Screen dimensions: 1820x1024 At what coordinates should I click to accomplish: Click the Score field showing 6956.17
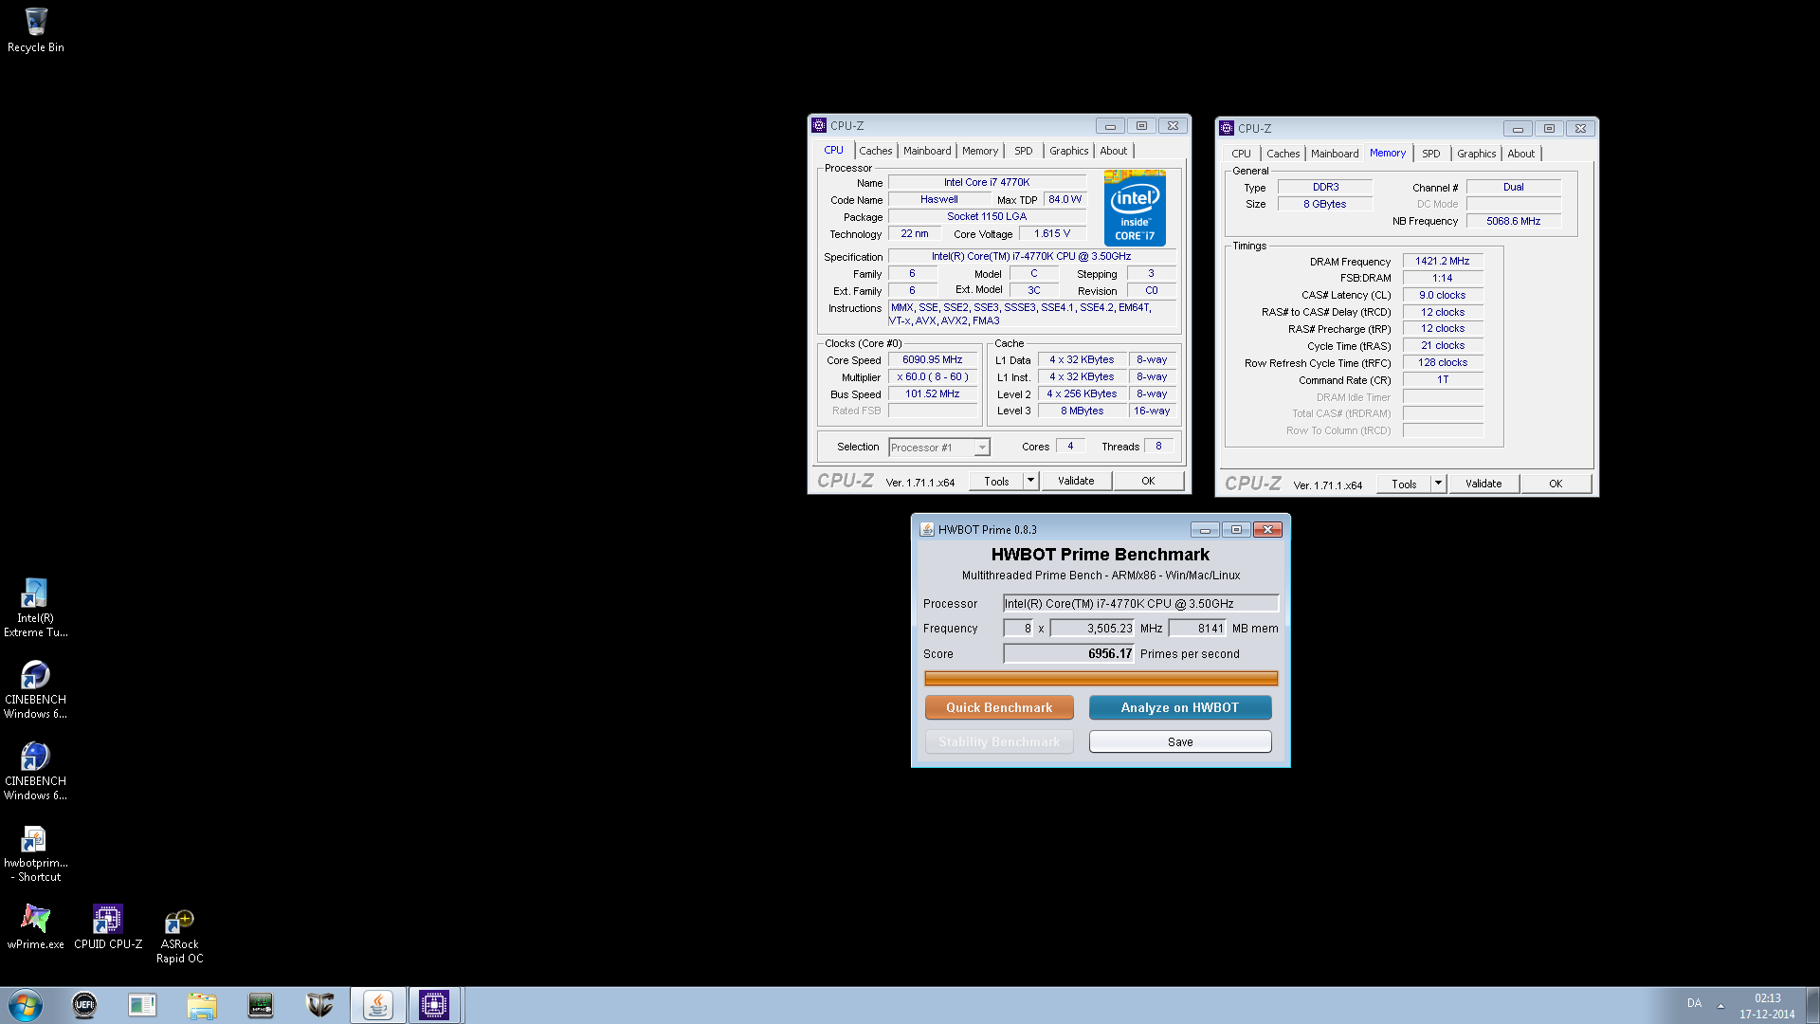[x=1068, y=653]
